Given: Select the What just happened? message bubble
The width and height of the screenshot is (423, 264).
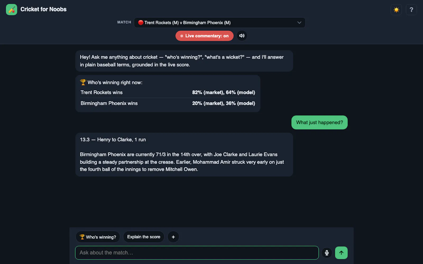Looking at the screenshot, I should (319, 122).
